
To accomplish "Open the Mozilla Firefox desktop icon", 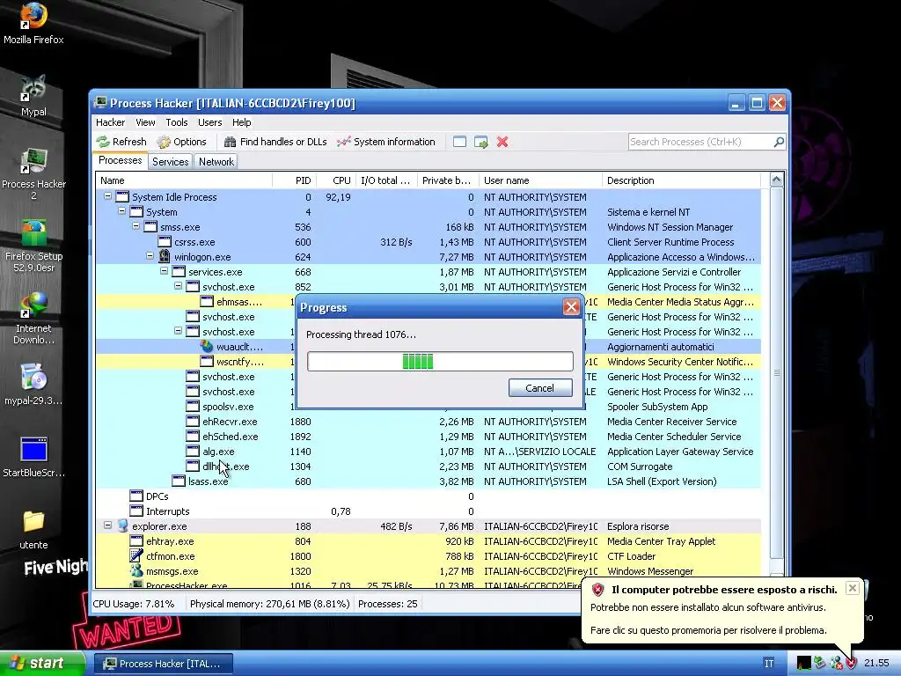I will [33, 24].
